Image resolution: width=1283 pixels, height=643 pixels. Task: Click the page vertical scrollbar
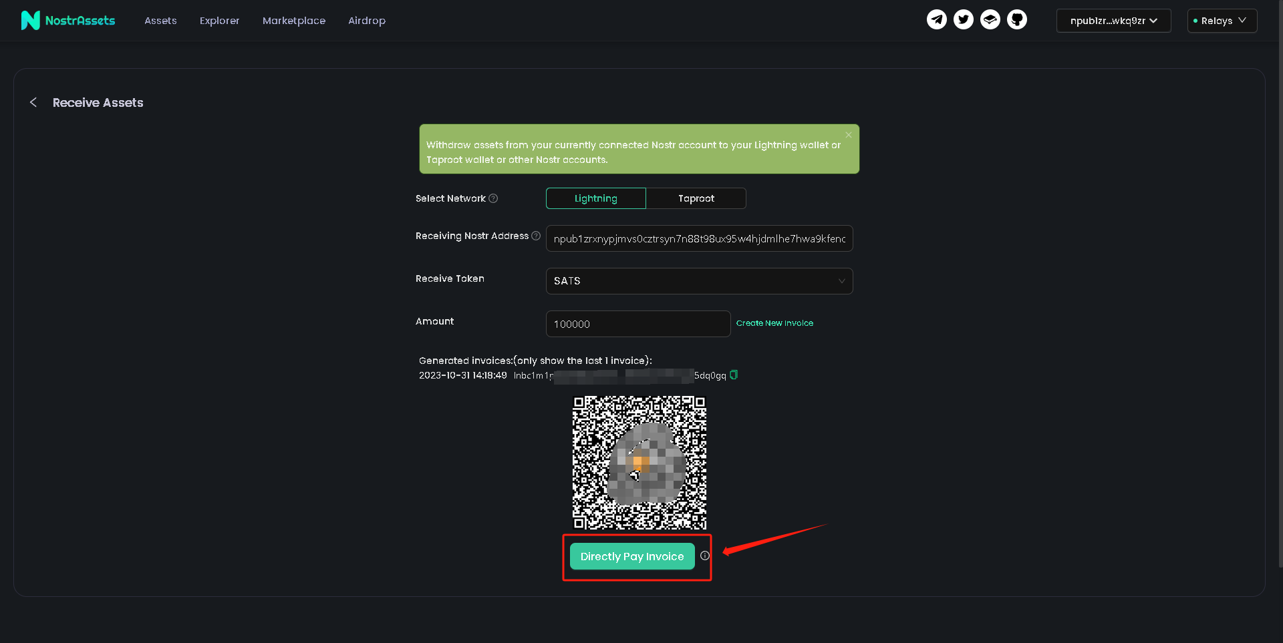pos(1280,284)
